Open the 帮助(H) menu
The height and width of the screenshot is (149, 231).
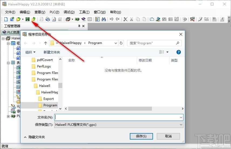click(115, 12)
